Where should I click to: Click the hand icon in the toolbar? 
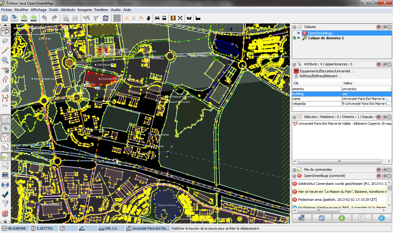[x=149, y=18]
